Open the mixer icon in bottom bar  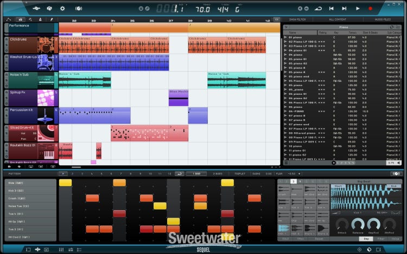pos(61,249)
